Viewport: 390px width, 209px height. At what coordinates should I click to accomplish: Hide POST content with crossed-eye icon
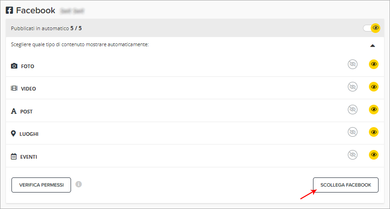point(352,109)
